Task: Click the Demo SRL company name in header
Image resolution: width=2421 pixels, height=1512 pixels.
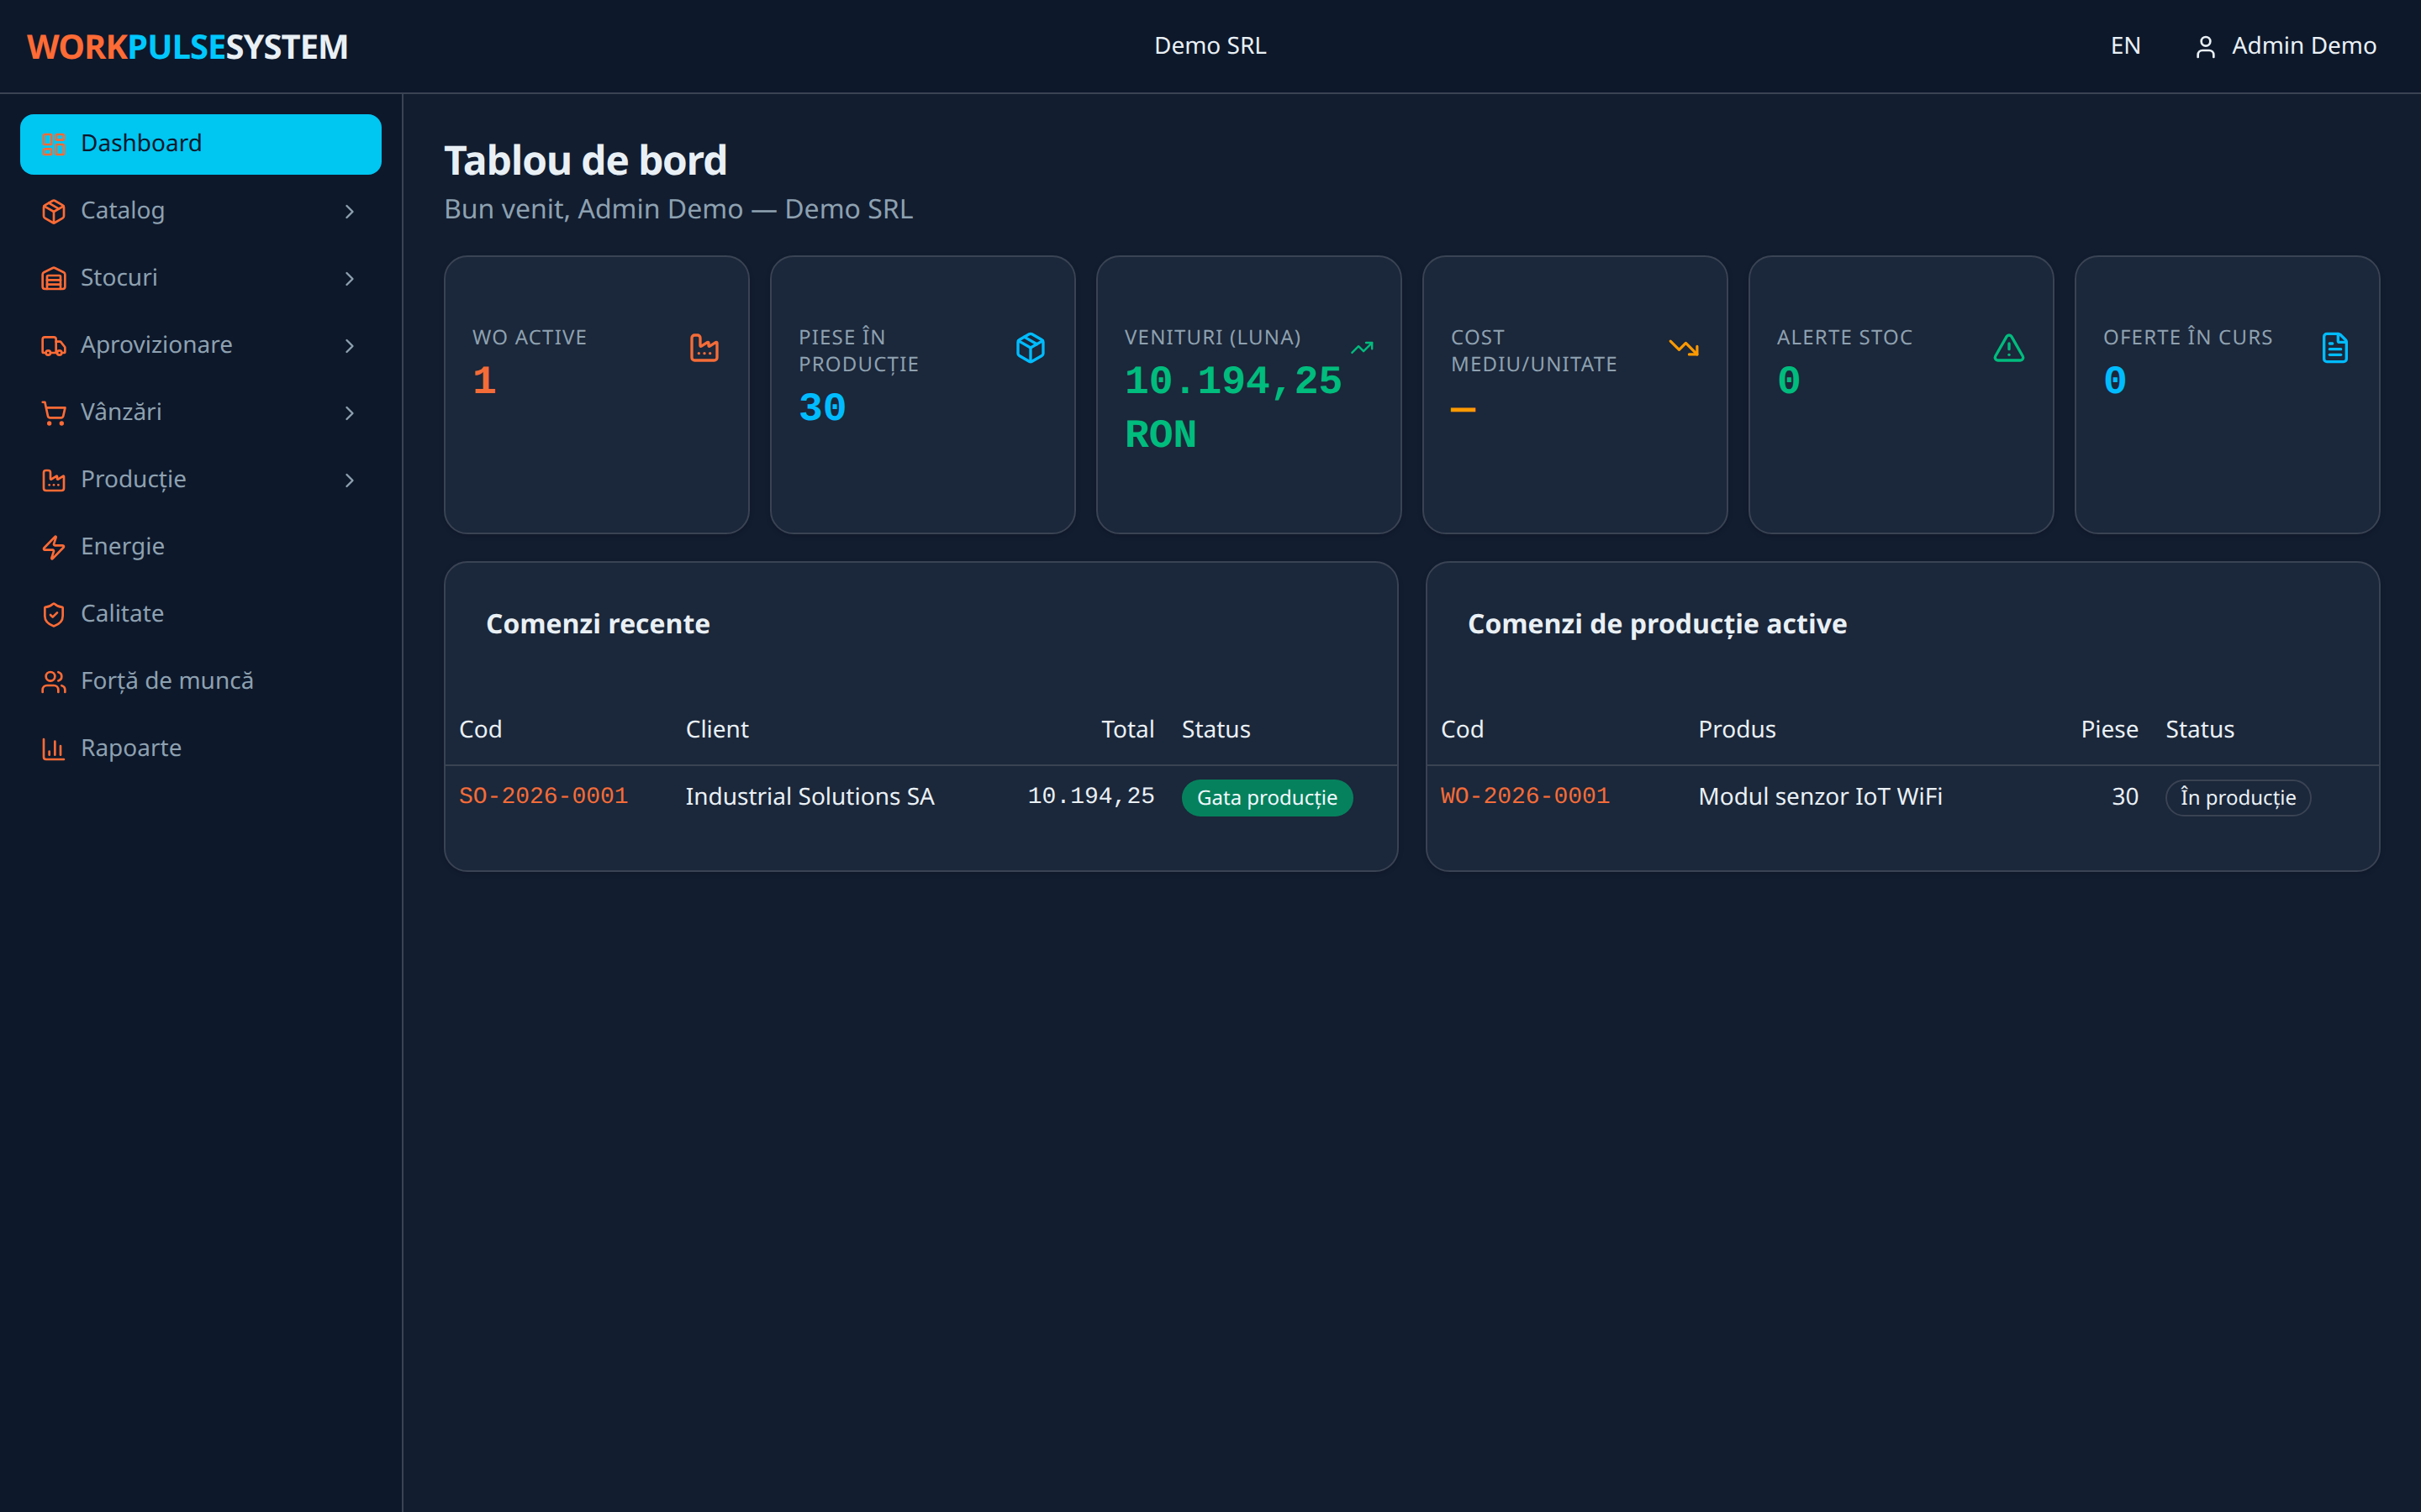Action: (1210, 46)
